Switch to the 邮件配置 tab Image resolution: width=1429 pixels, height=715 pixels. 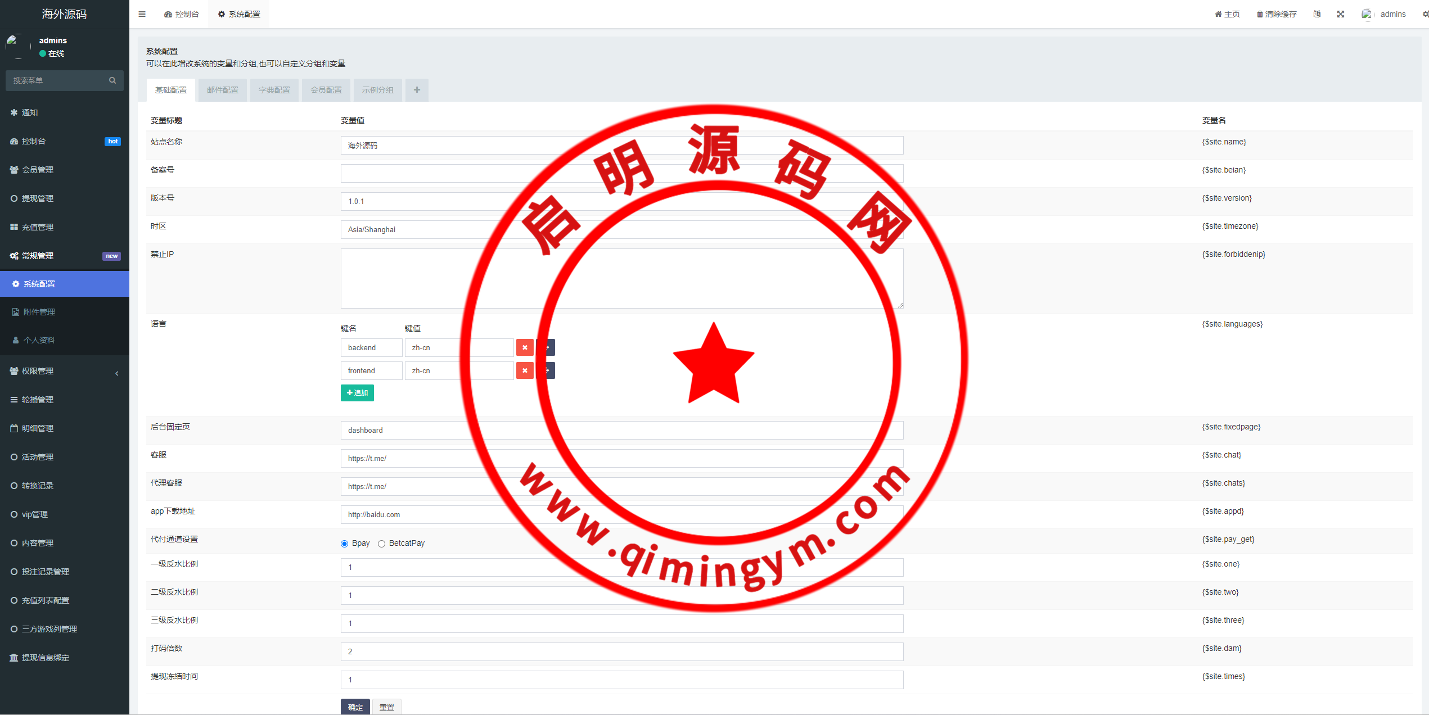click(x=223, y=90)
